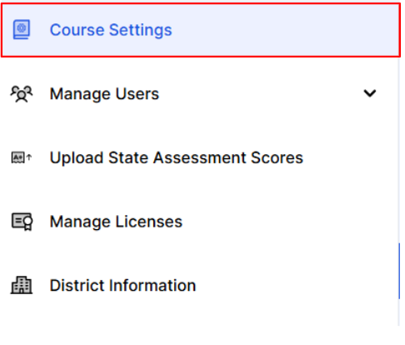Open the District Information page
Viewport: 405px width, 345px height.
[x=122, y=285]
